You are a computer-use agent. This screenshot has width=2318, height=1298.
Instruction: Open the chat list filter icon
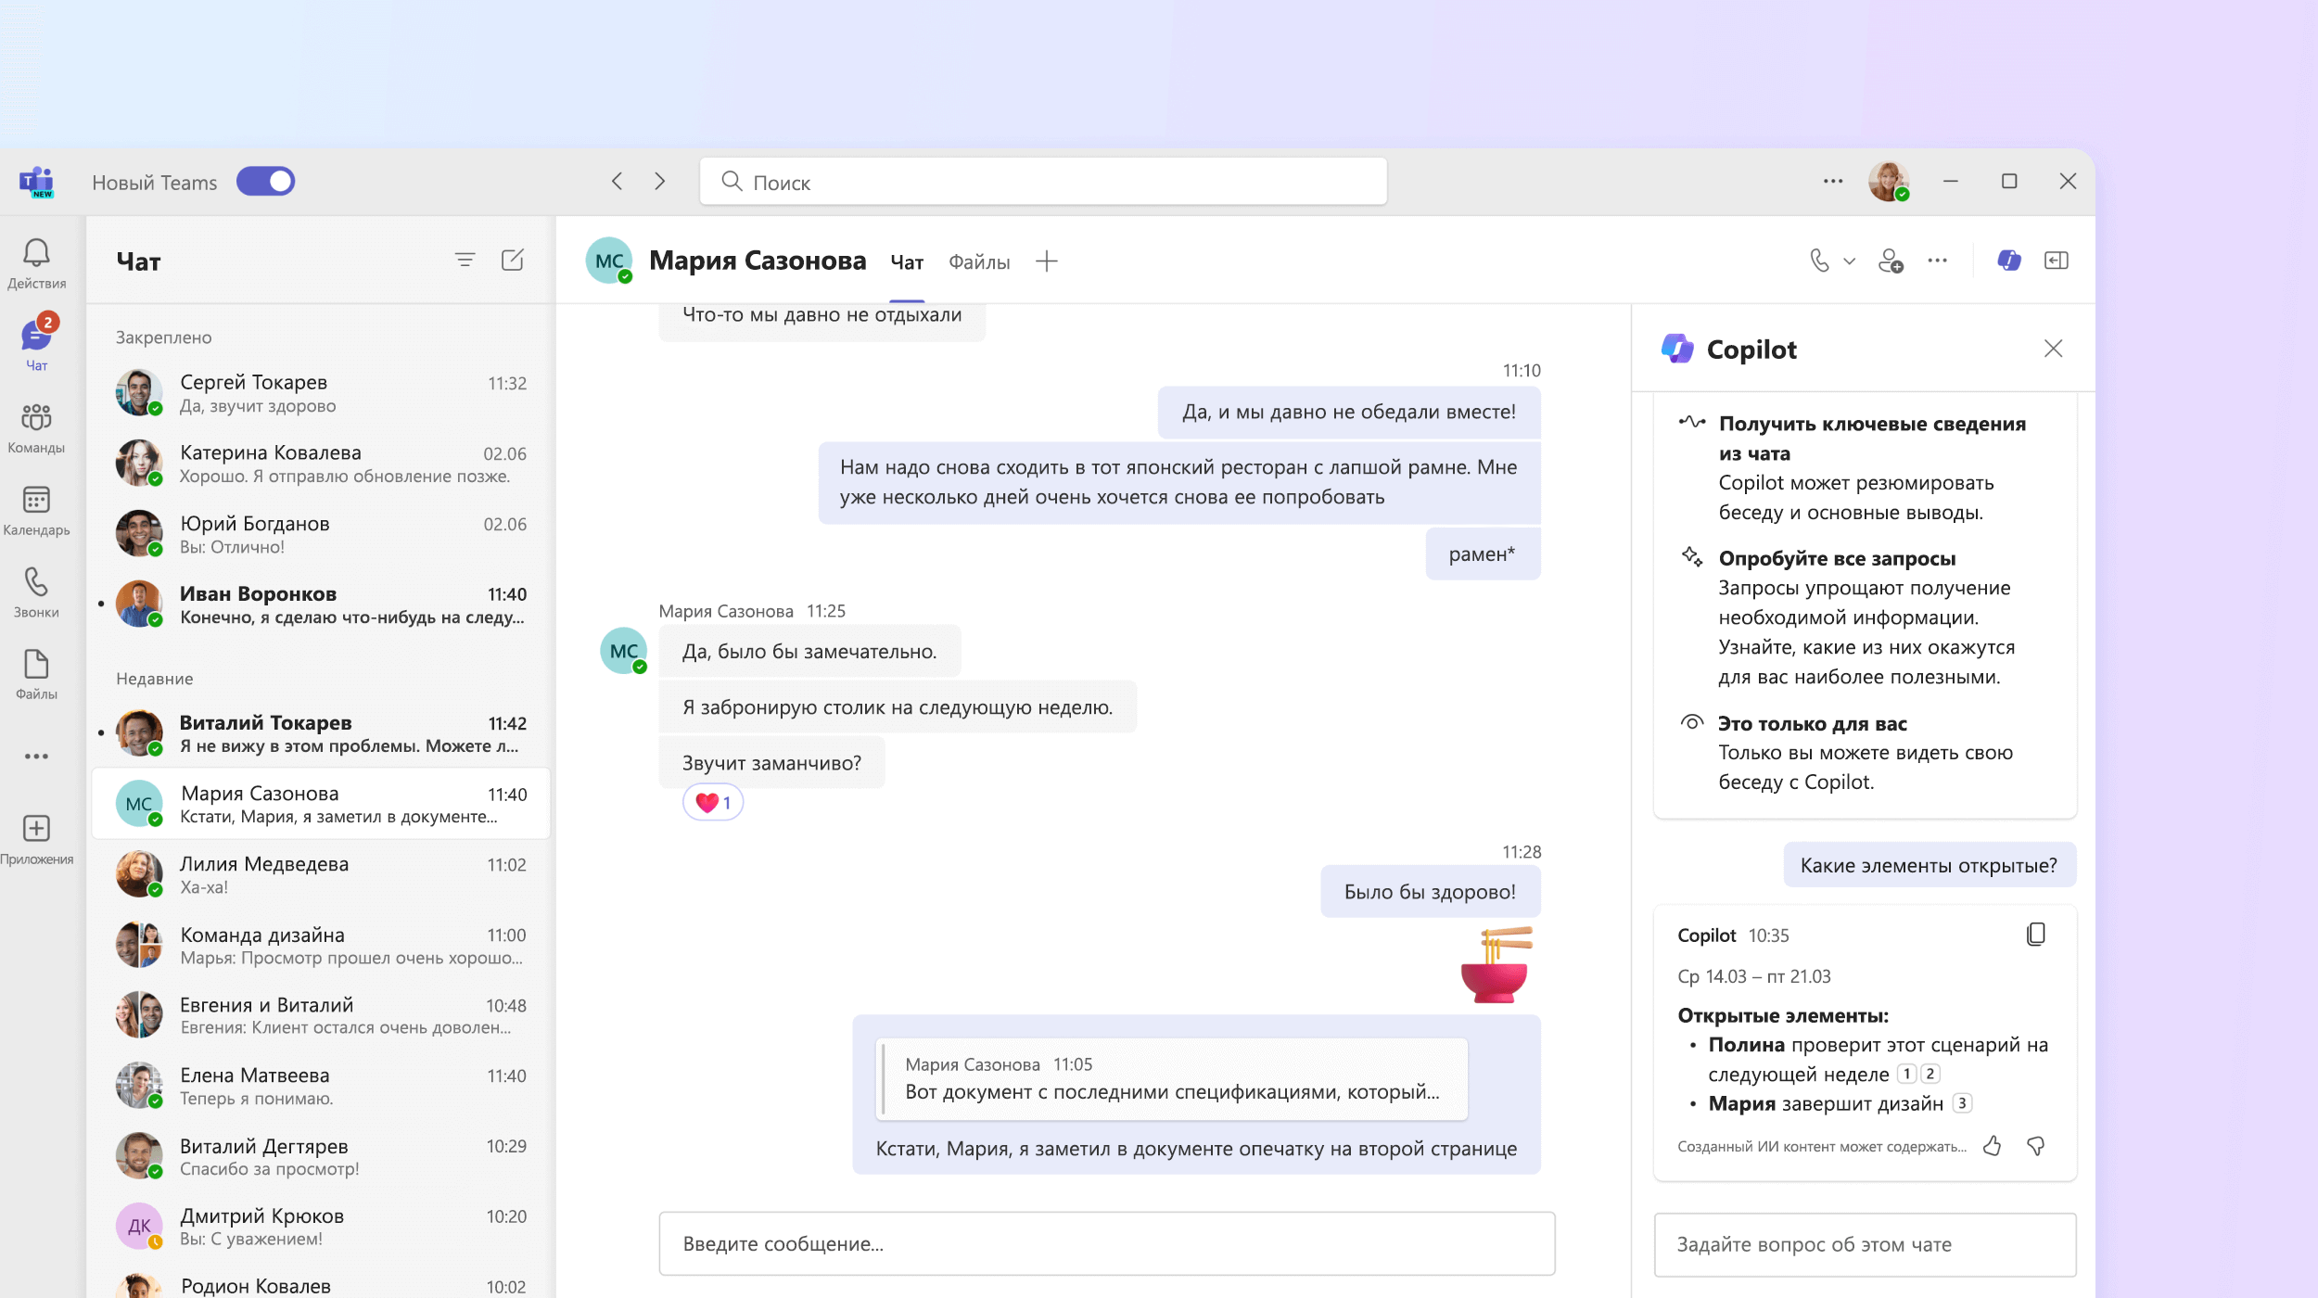click(x=465, y=261)
